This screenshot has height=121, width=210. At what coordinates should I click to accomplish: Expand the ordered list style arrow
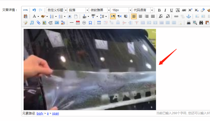[x=56, y=16]
